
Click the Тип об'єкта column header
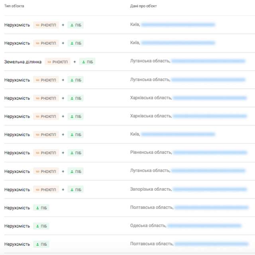[14, 6]
